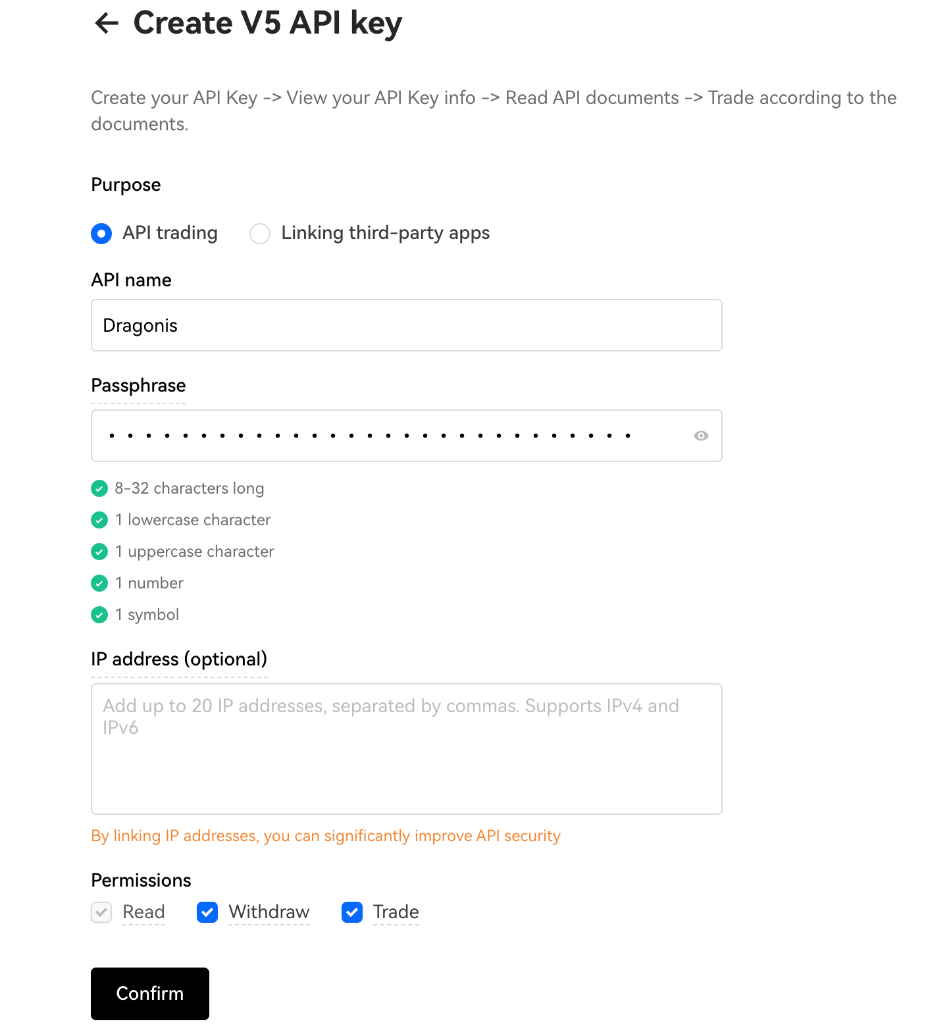
Task: Click the IP security improvement notice
Action: click(325, 836)
